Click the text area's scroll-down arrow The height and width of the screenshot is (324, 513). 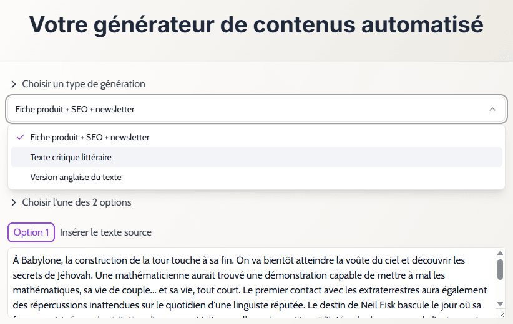coord(500,304)
